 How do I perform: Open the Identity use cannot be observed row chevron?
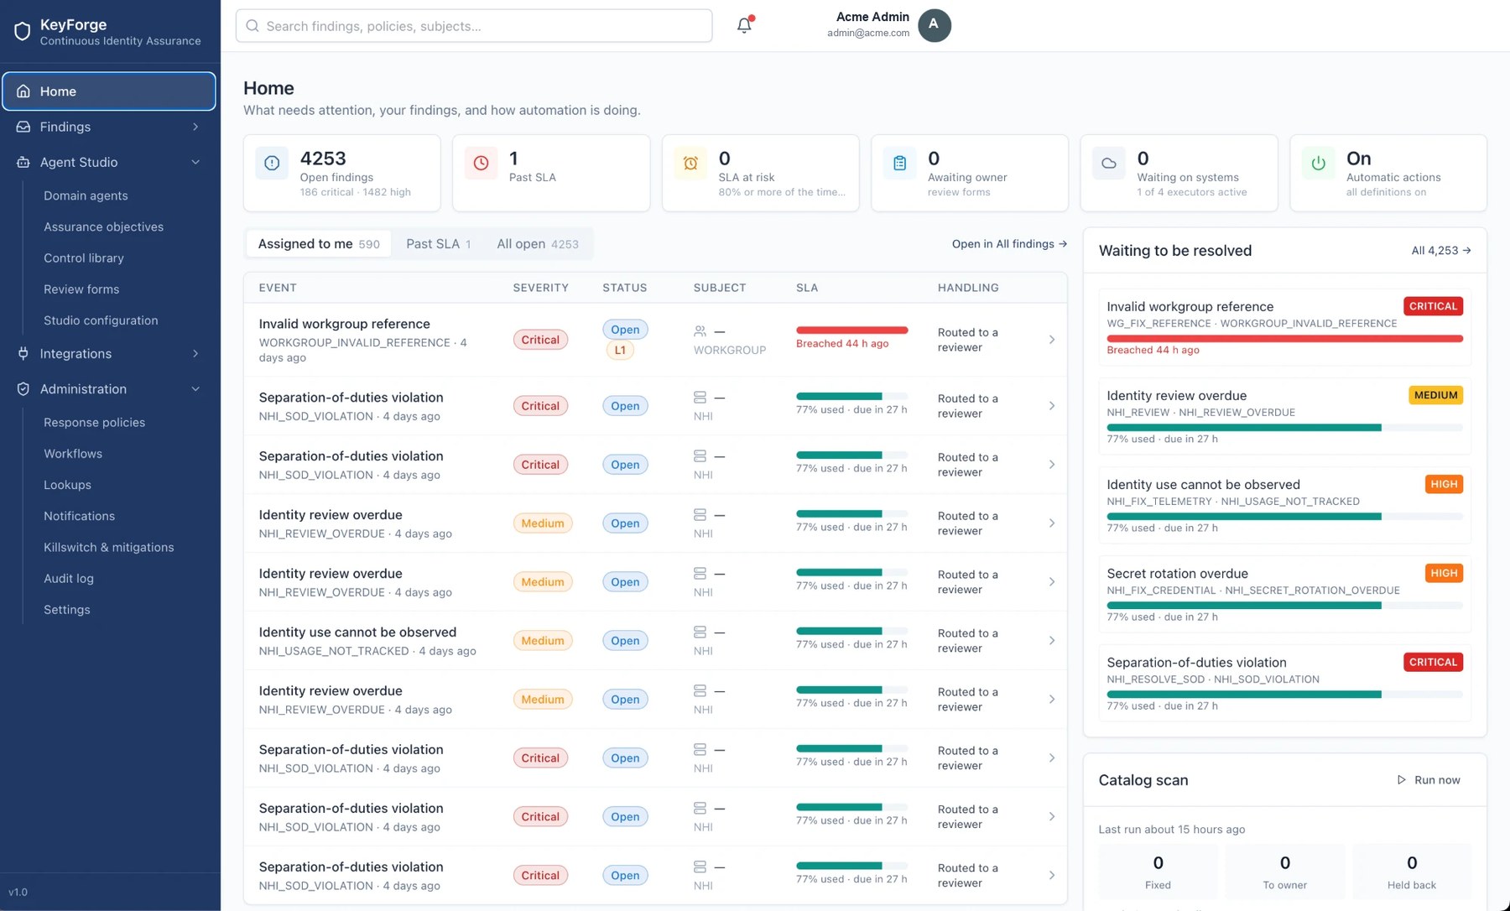point(1052,641)
